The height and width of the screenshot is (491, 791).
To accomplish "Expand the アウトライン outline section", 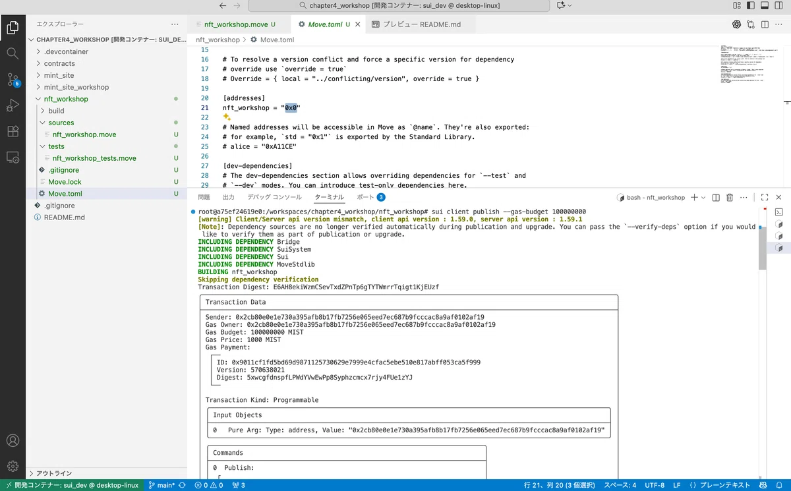I will pyautogui.click(x=107, y=473).
